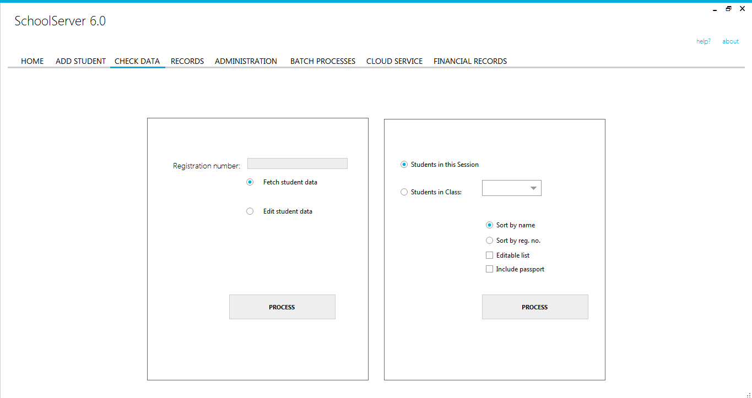This screenshot has width=752, height=398.
Task: Open the ADMINISTRATION tab
Action: (x=246, y=61)
